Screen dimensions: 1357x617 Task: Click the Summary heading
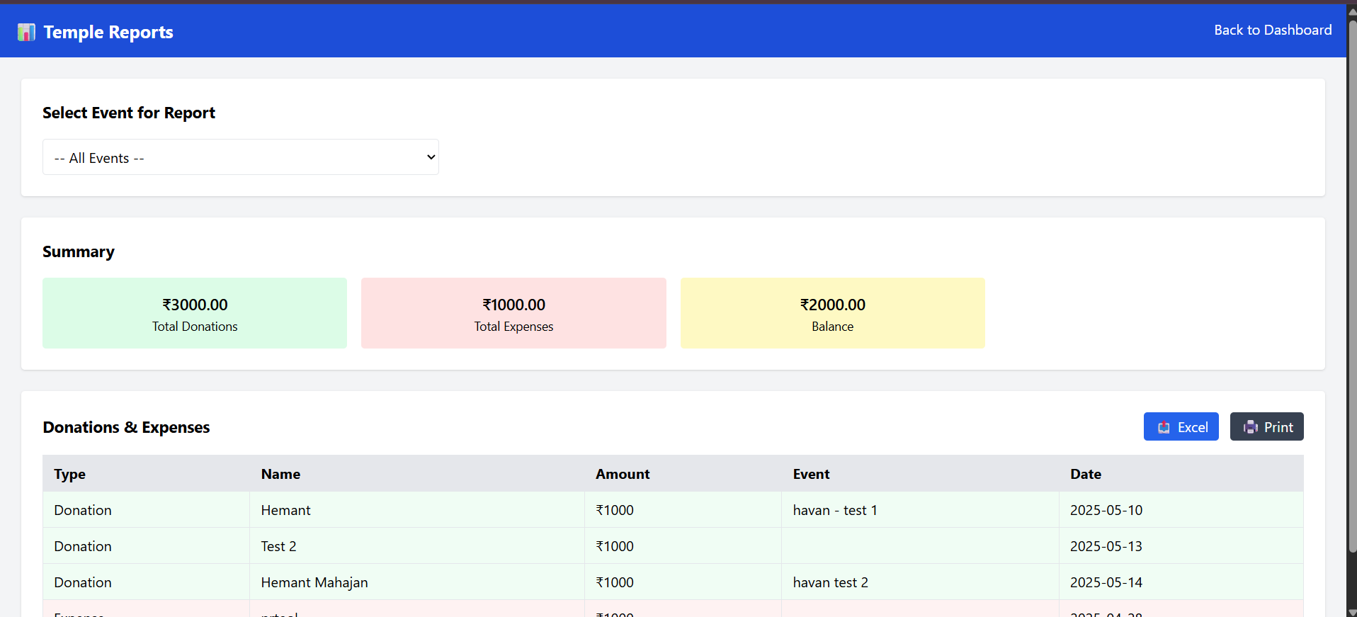point(79,251)
